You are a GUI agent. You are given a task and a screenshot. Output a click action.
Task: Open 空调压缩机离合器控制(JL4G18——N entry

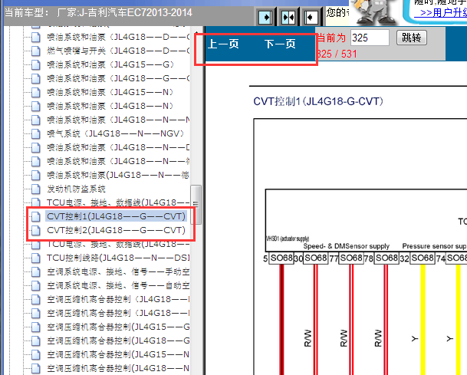pyautogui.click(x=118, y=368)
